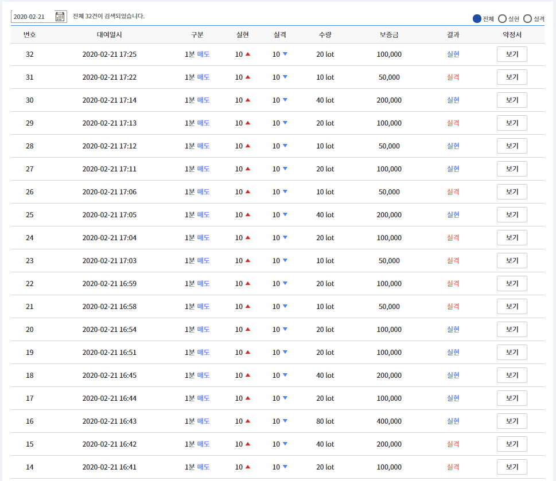The height and width of the screenshot is (481, 556).
Task: Click the red up triangle in row 25
Action: tap(248, 214)
